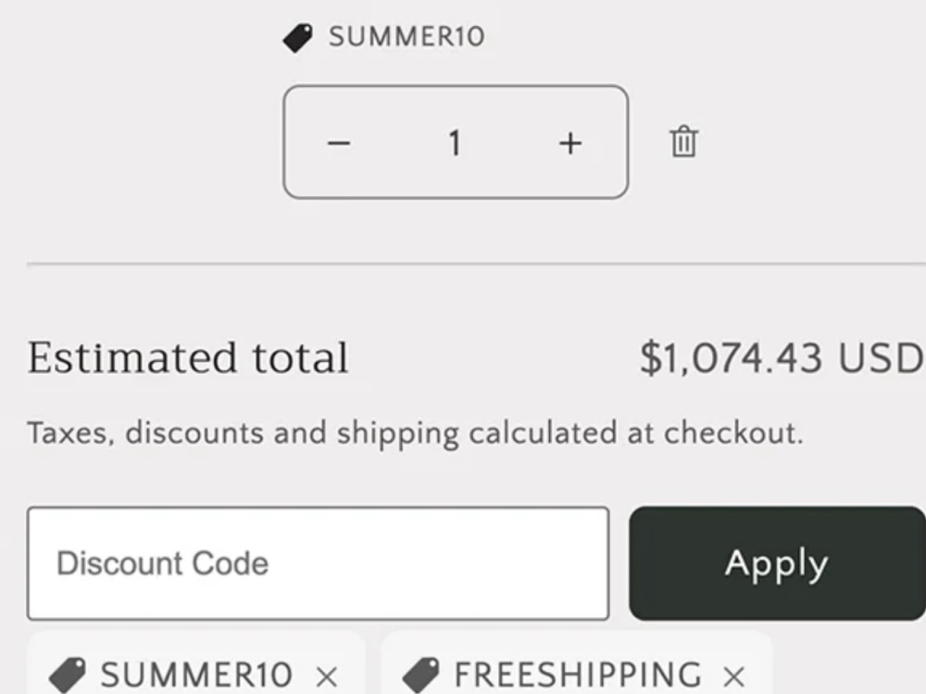This screenshot has width=926, height=694.
Task: Focus the Discount Code input field
Action: 318,563
